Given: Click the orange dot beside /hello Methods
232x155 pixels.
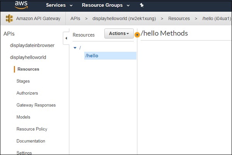Looking at the screenshot, I should point(137,35).
